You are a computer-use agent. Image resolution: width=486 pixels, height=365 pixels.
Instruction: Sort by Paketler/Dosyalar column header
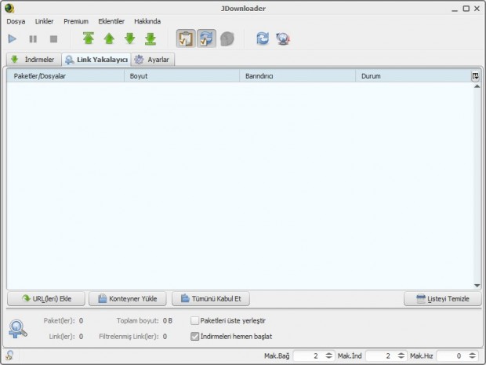pos(65,76)
